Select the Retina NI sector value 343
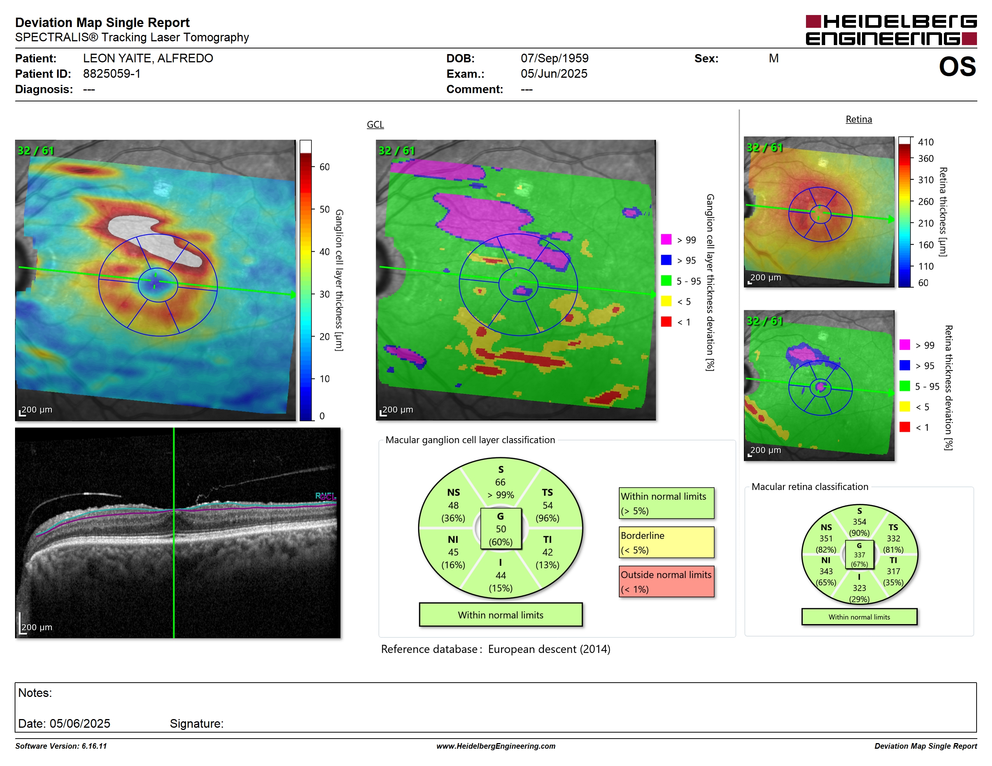992x766 pixels. (826, 571)
